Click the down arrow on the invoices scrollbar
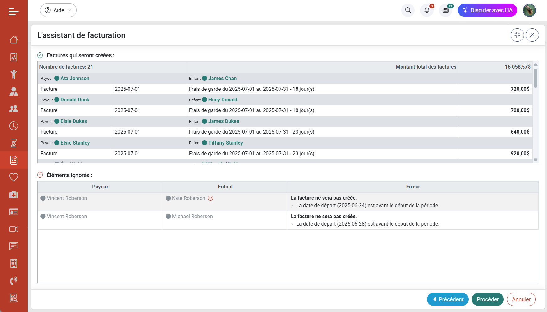Image resolution: width=547 pixels, height=312 pixels. coord(536,160)
